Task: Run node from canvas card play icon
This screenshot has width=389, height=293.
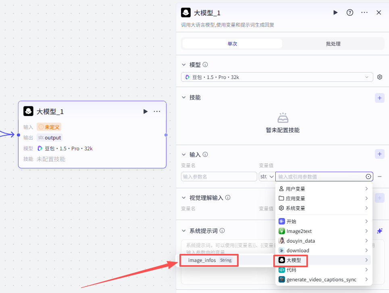Action: [x=146, y=112]
